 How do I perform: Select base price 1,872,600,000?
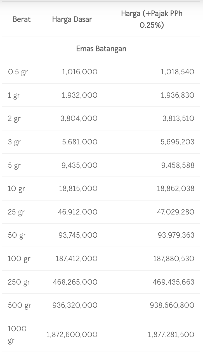[x=72, y=334]
